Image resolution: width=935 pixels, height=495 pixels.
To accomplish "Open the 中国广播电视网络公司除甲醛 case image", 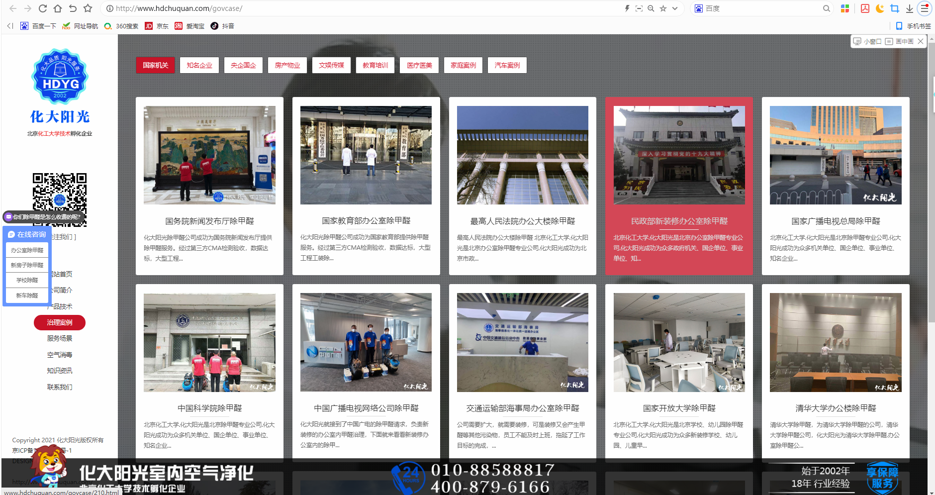I will coord(366,342).
